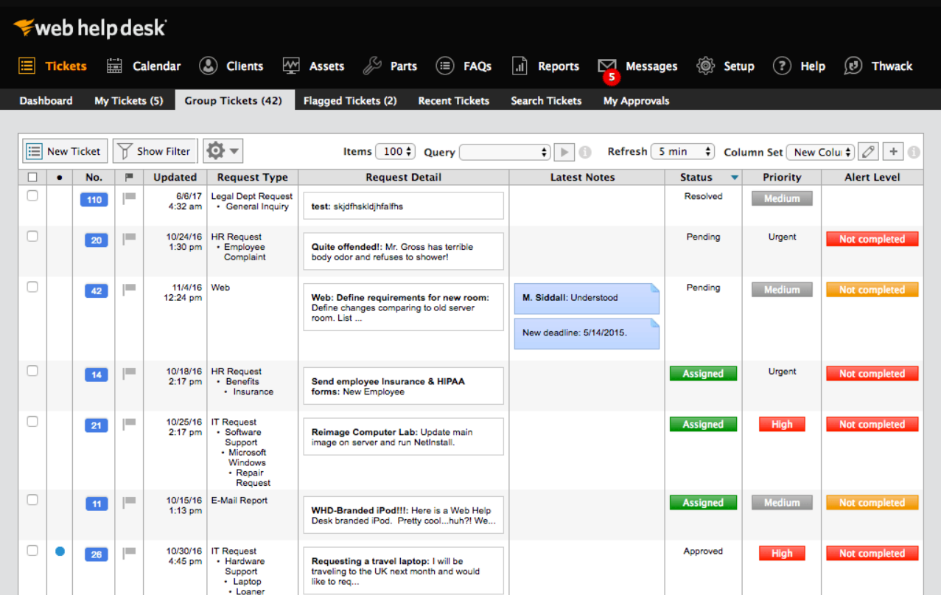Check Messages using the envelope icon
Image resolution: width=941 pixels, height=595 pixels.
607,66
